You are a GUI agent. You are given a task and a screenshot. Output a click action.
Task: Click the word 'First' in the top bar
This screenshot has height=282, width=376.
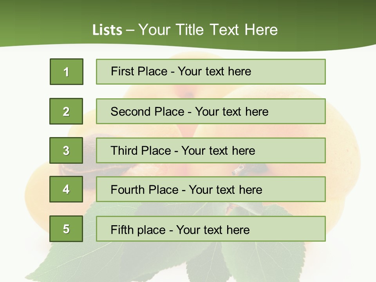tap(123, 71)
